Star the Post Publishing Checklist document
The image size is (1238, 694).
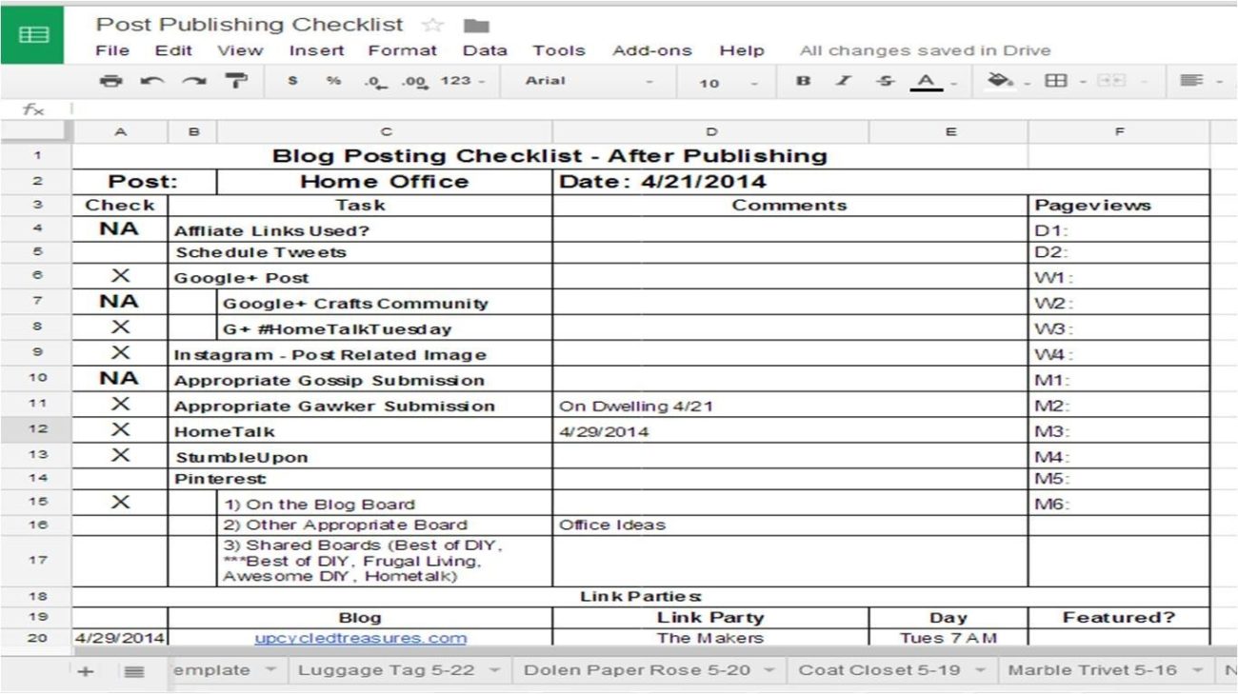tap(431, 25)
